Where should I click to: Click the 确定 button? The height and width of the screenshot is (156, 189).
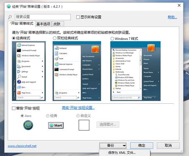click(x=142, y=145)
